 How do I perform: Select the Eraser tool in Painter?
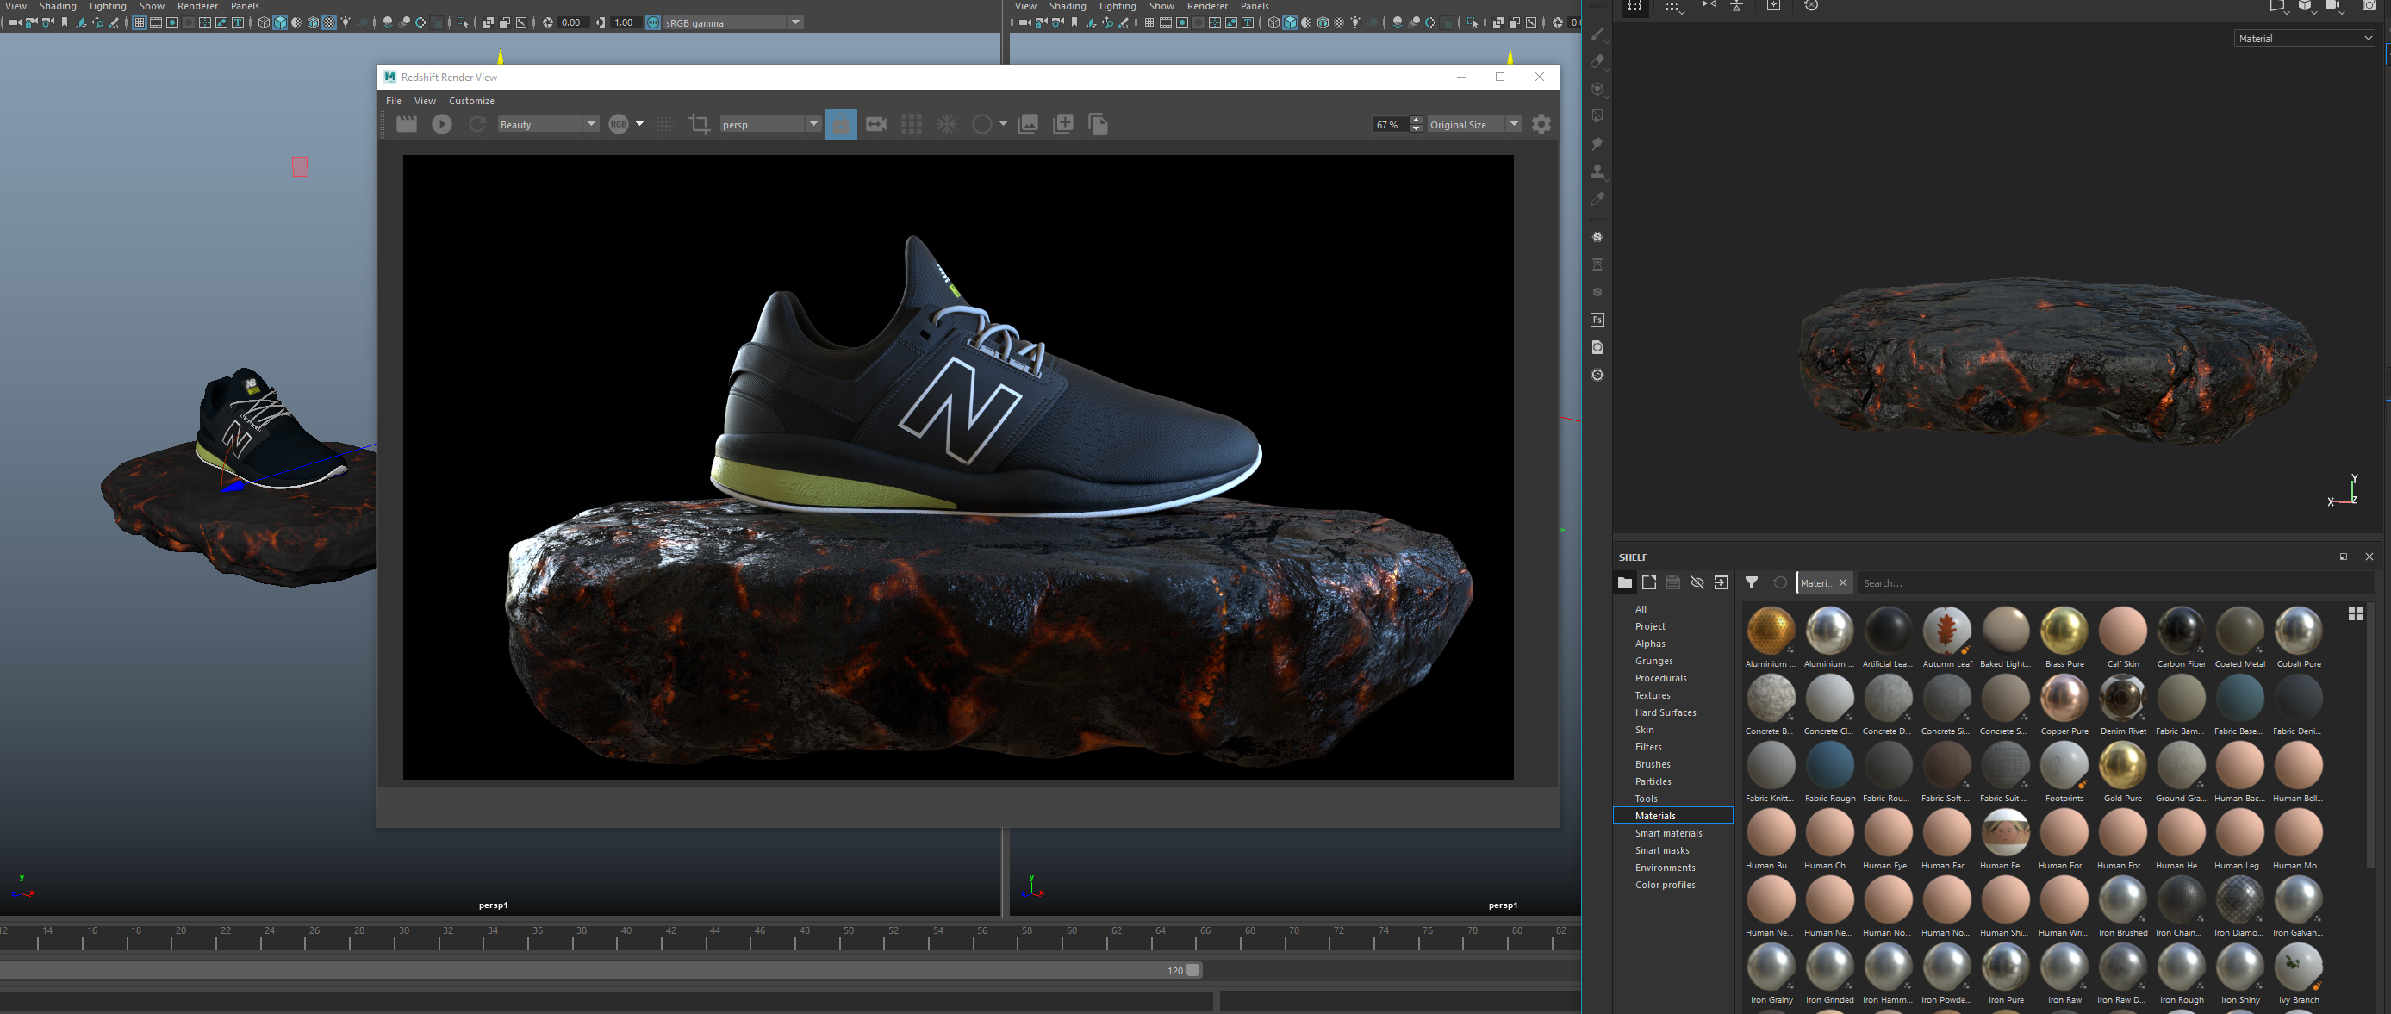point(1597,62)
